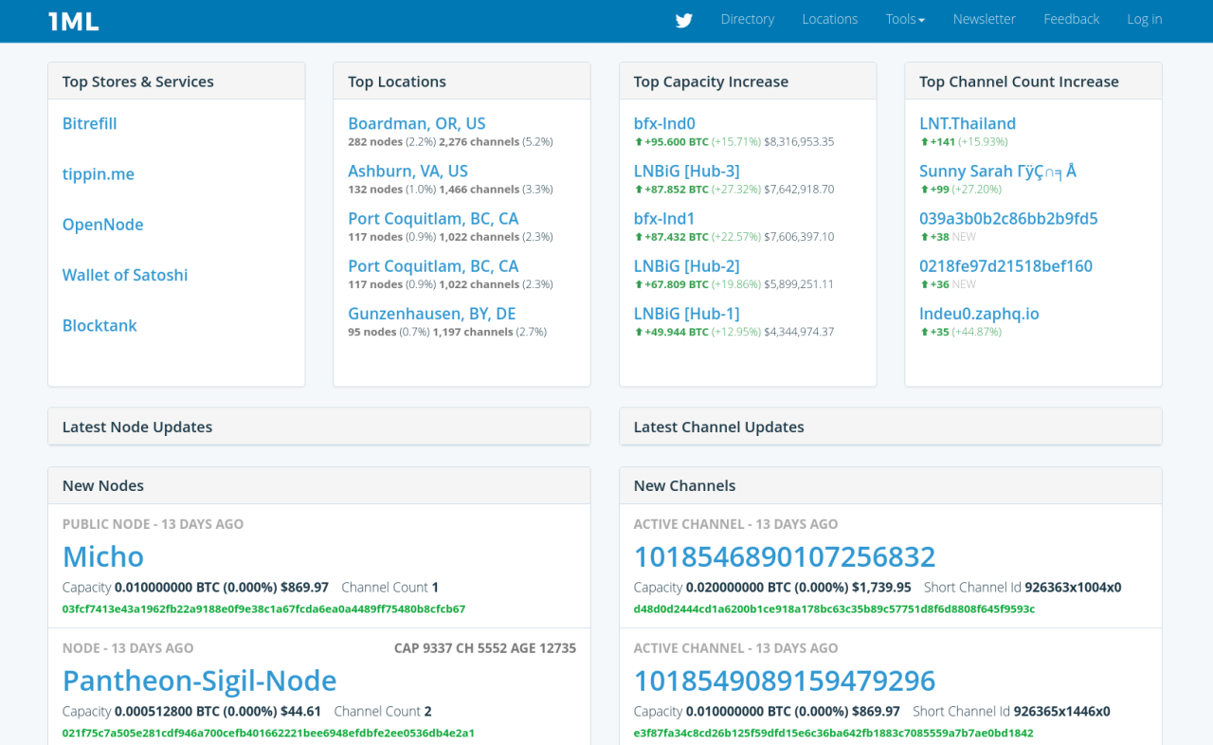Select Boardman, OR, US location
The width and height of the screenshot is (1213, 745).
[x=416, y=123]
